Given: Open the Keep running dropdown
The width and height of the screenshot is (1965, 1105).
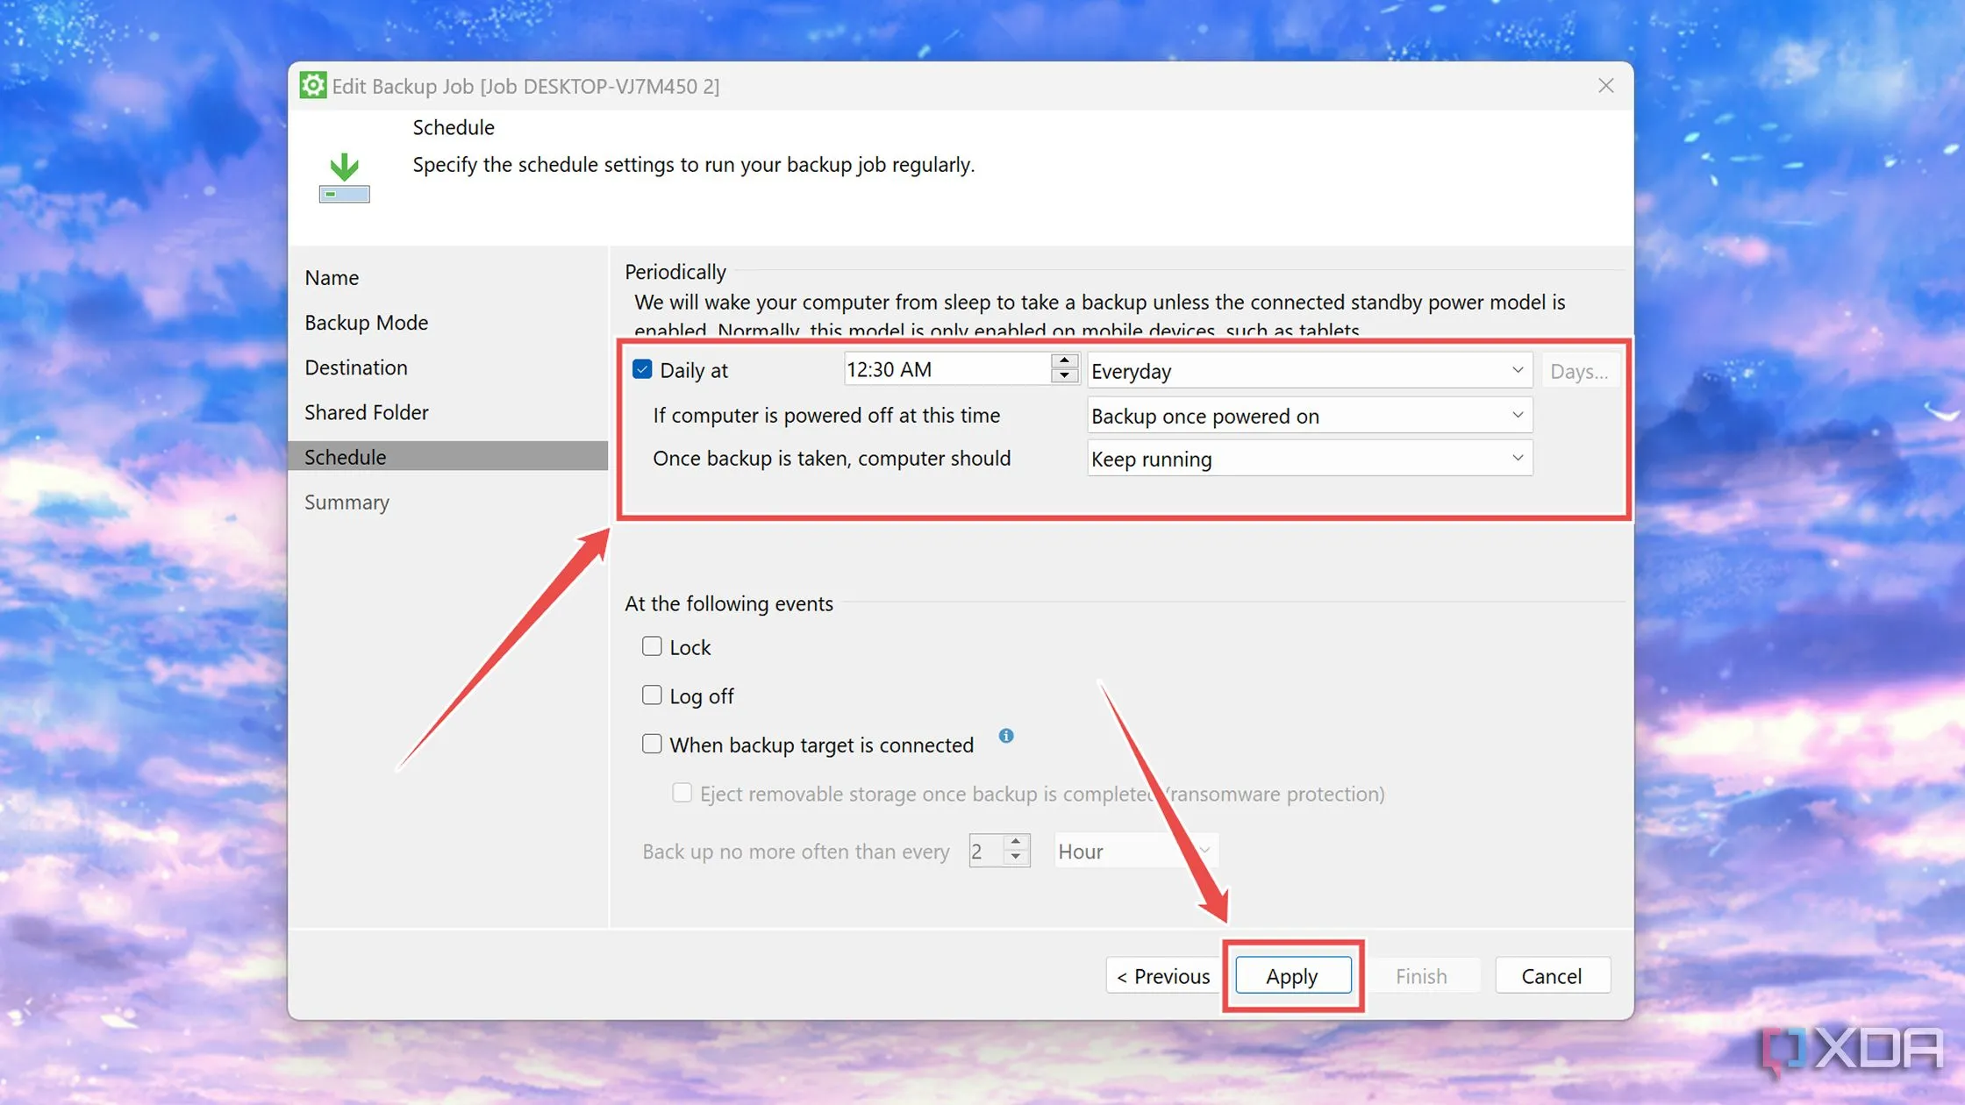Looking at the screenshot, I should pos(1309,459).
